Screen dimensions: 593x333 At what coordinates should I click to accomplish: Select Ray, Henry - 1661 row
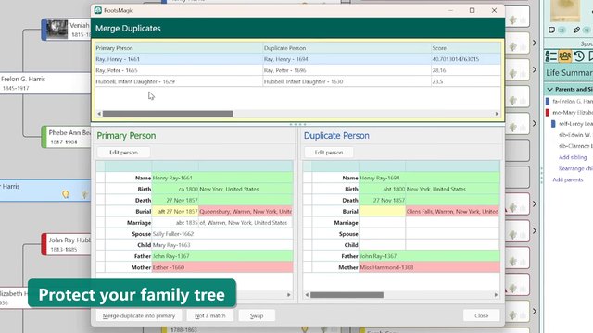(297, 59)
